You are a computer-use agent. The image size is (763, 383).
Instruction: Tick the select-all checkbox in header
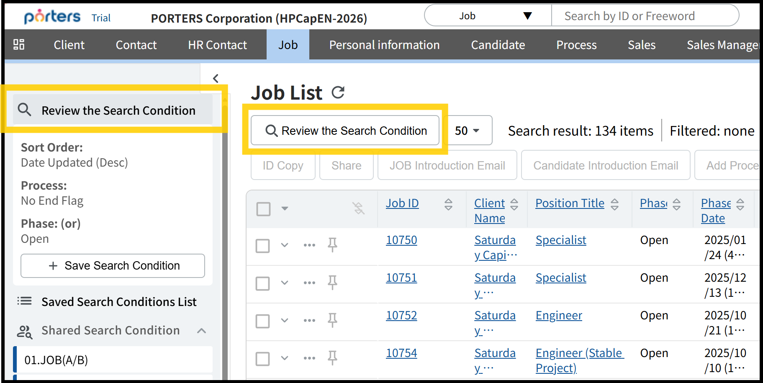[263, 208]
